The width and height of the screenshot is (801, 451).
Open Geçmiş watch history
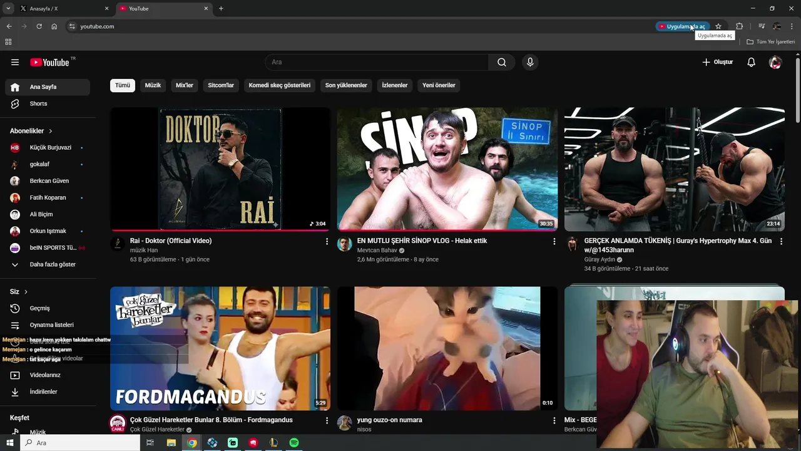tap(48, 308)
